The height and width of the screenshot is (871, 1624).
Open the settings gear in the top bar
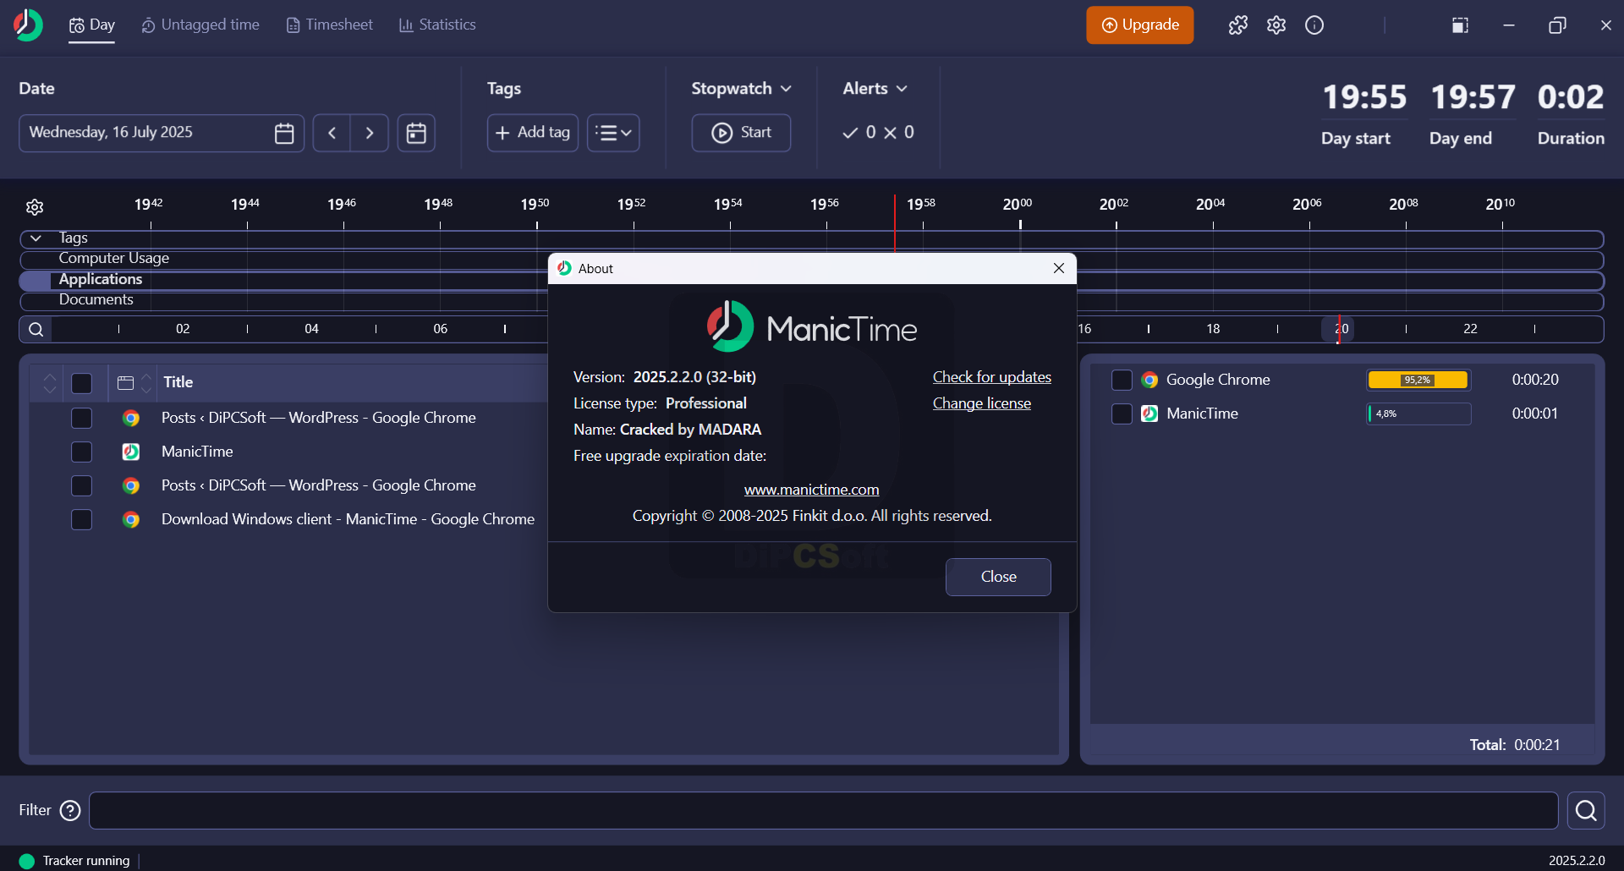click(x=1276, y=25)
